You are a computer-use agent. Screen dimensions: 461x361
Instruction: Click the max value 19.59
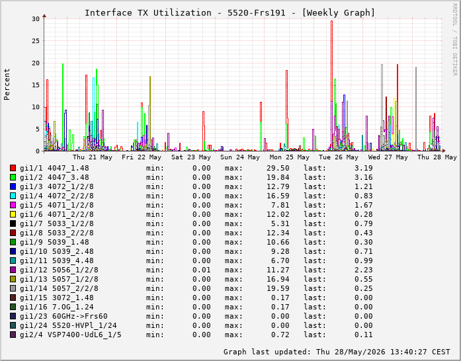278,288
